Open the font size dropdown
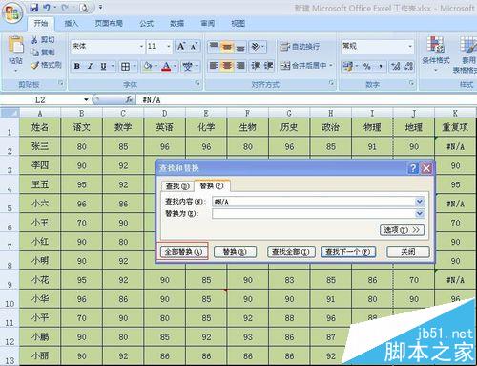Image resolution: width=477 pixels, height=366 pixels. click(x=169, y=47)
